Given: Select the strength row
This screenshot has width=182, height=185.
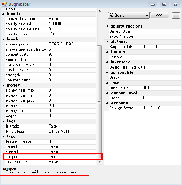Looking at the screenshot, I should (x=51, y=75).
